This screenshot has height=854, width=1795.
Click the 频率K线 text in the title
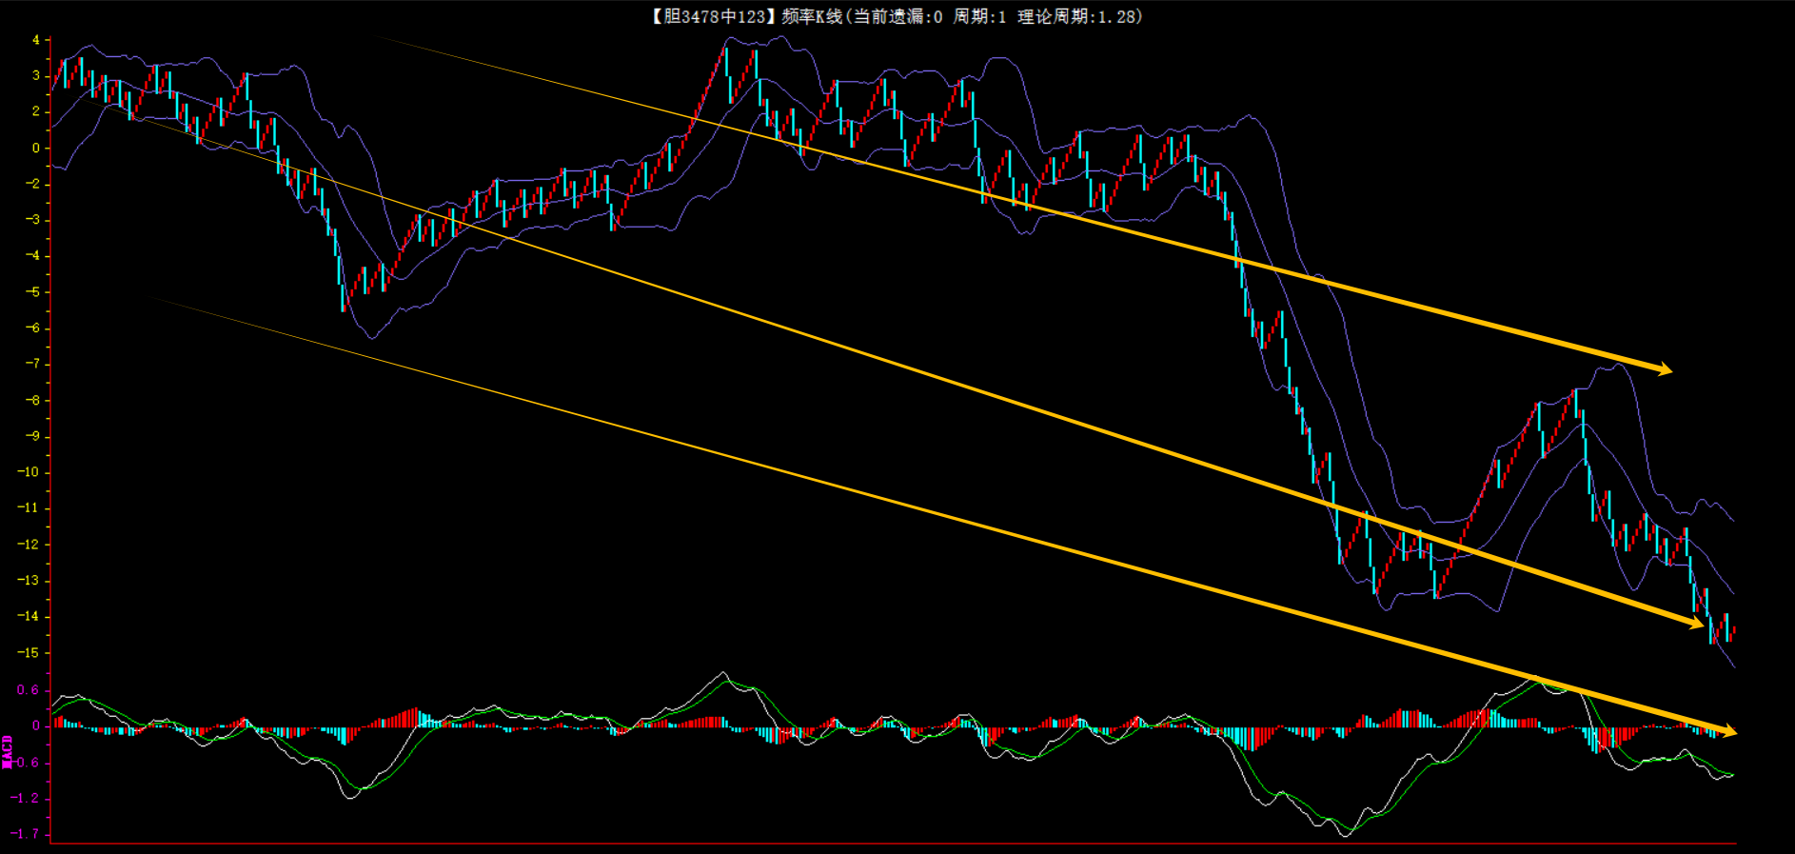811,16
